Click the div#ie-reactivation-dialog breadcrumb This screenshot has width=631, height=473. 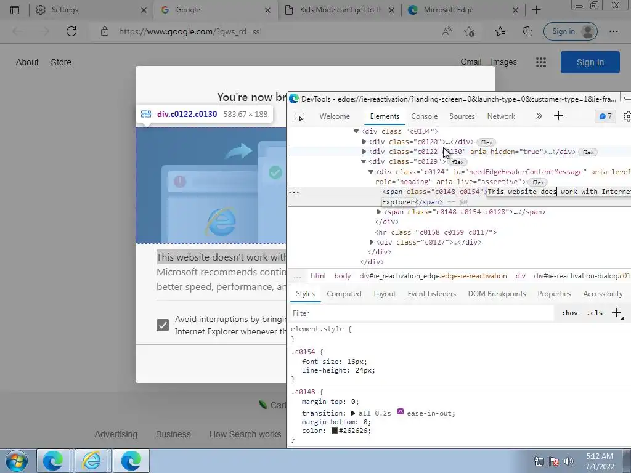pos(582,276)
